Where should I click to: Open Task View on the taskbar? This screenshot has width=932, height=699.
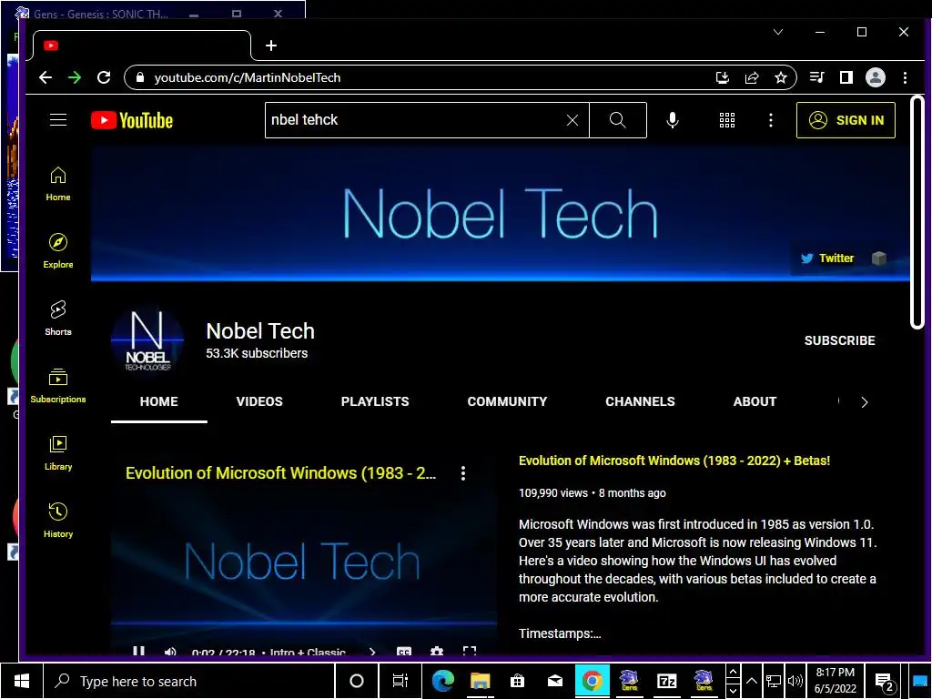point(400,681)
